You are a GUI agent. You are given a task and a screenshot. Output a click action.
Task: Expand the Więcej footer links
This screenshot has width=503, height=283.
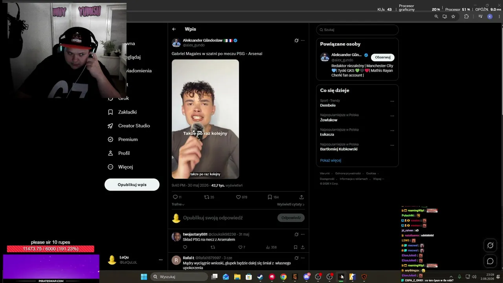378,179
